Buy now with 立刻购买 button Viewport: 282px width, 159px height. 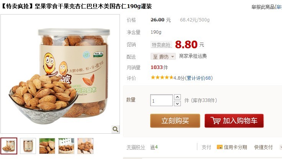tap(175, 121)
